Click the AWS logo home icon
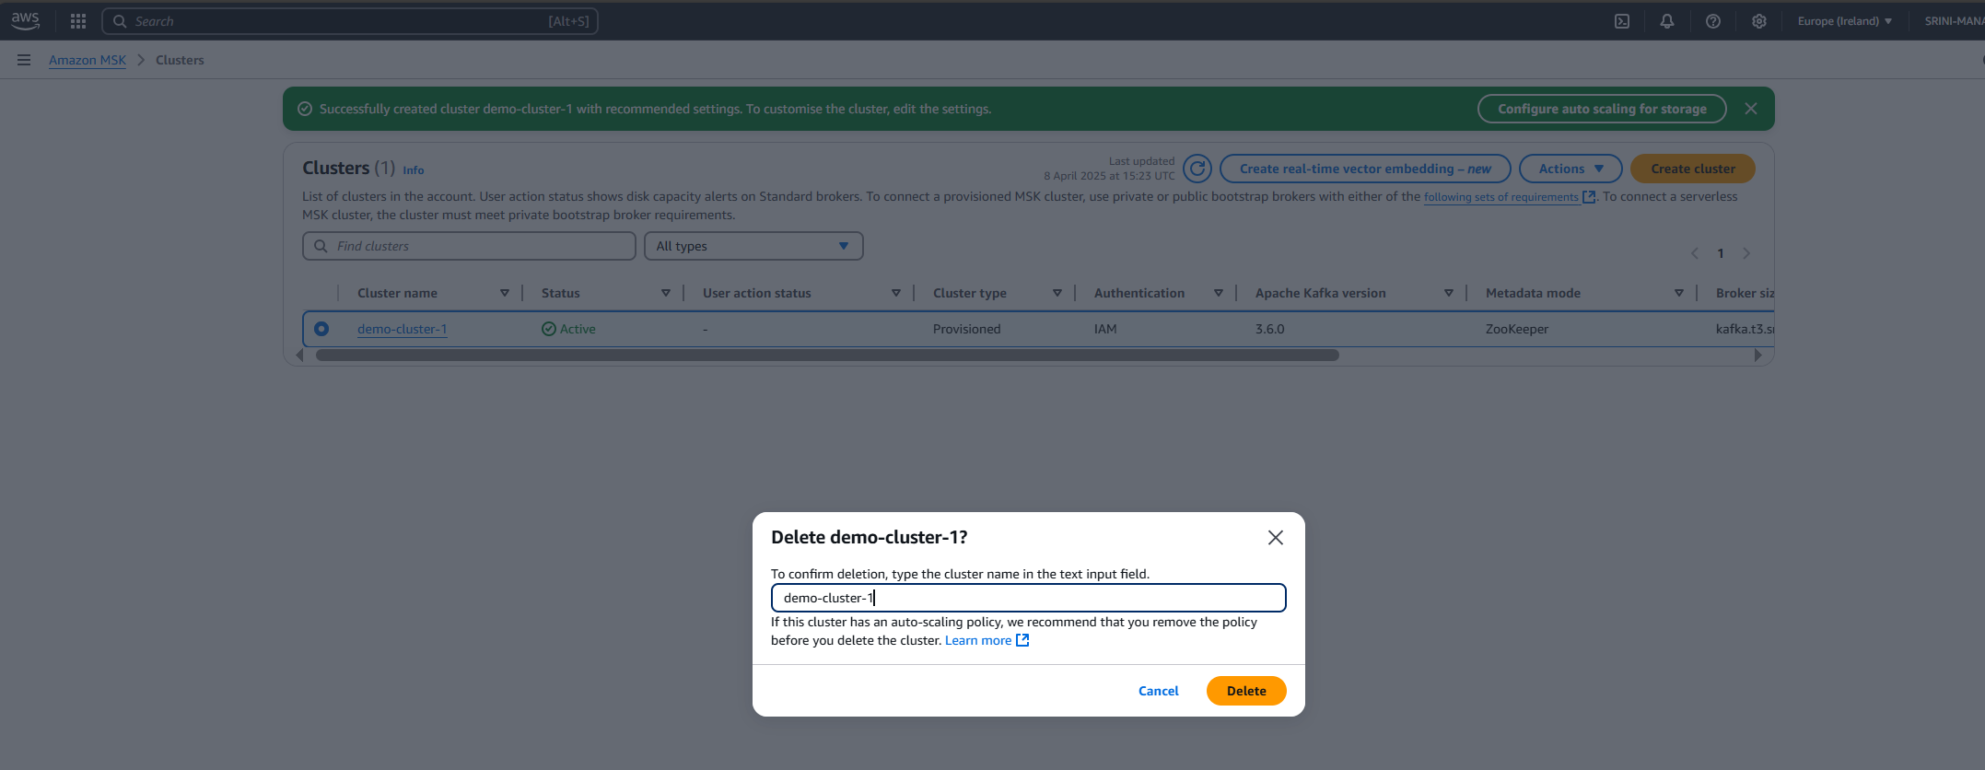The image size is (1985, 770). pos(25,20)
